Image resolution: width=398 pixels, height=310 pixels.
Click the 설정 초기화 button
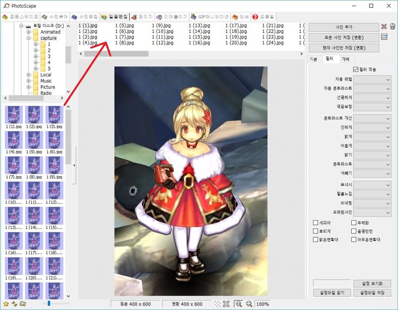pos(372,283)
